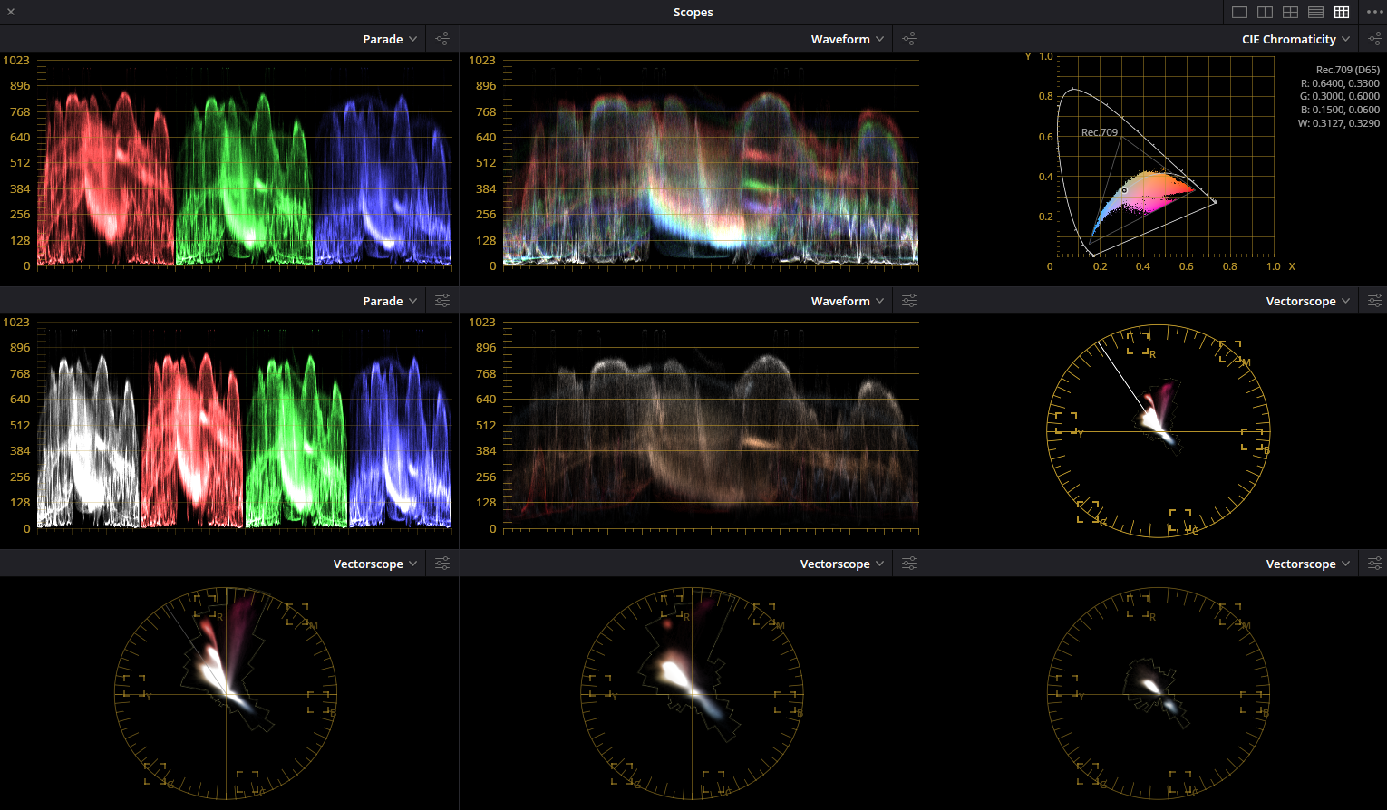Switch to the four-up scope layout
Viewport: 1387px width, 810px height.
tap(1290, 12)
